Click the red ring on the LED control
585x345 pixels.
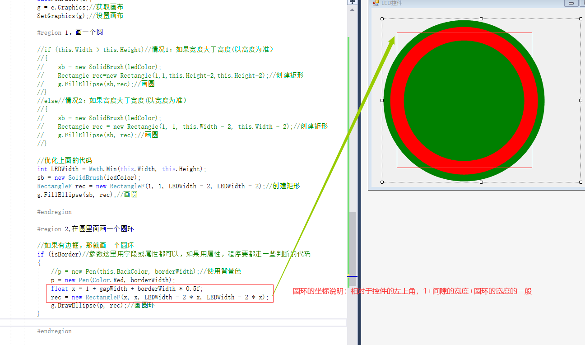pos(464,33)
